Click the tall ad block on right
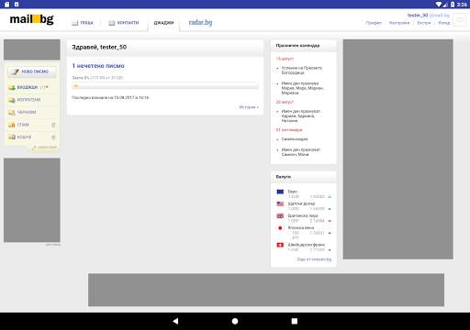Screen dimensions: 470x330 pyautogui.click(x=397, y=149)
